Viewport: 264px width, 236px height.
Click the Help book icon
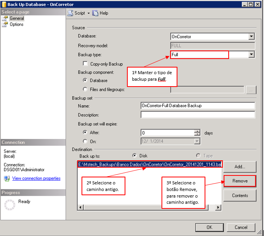95,13
